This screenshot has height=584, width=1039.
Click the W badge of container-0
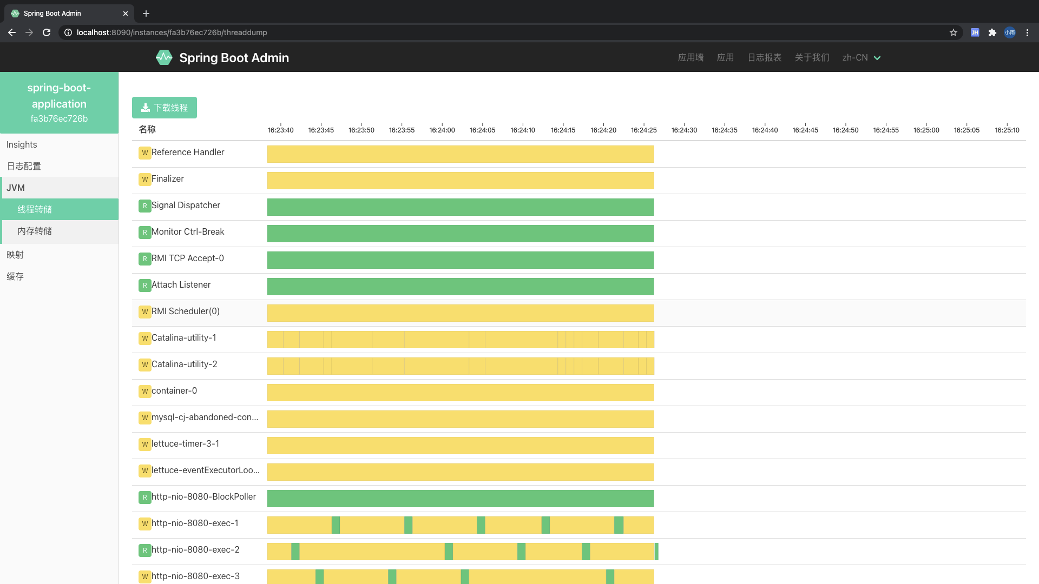[x=144, y=391]
